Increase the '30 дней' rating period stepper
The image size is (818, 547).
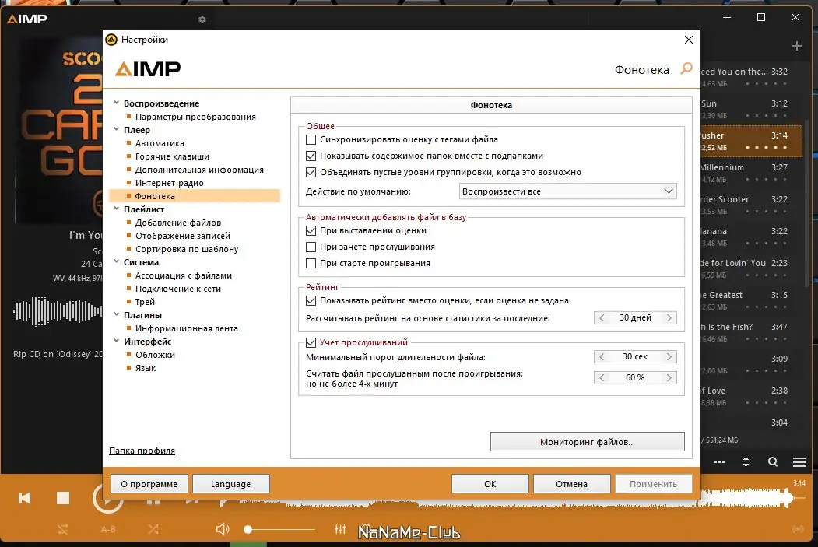coord(669,317)
